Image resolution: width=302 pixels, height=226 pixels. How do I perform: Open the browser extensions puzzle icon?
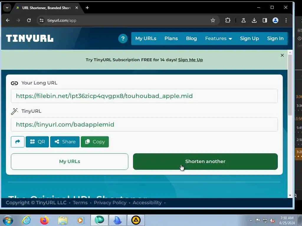point(228,20)
